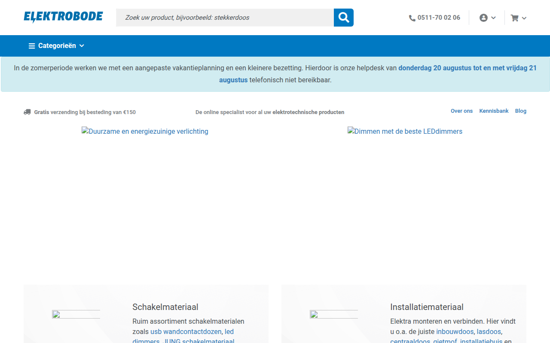Focus the product search field
The image size is (550, 343).
point(225,18)
